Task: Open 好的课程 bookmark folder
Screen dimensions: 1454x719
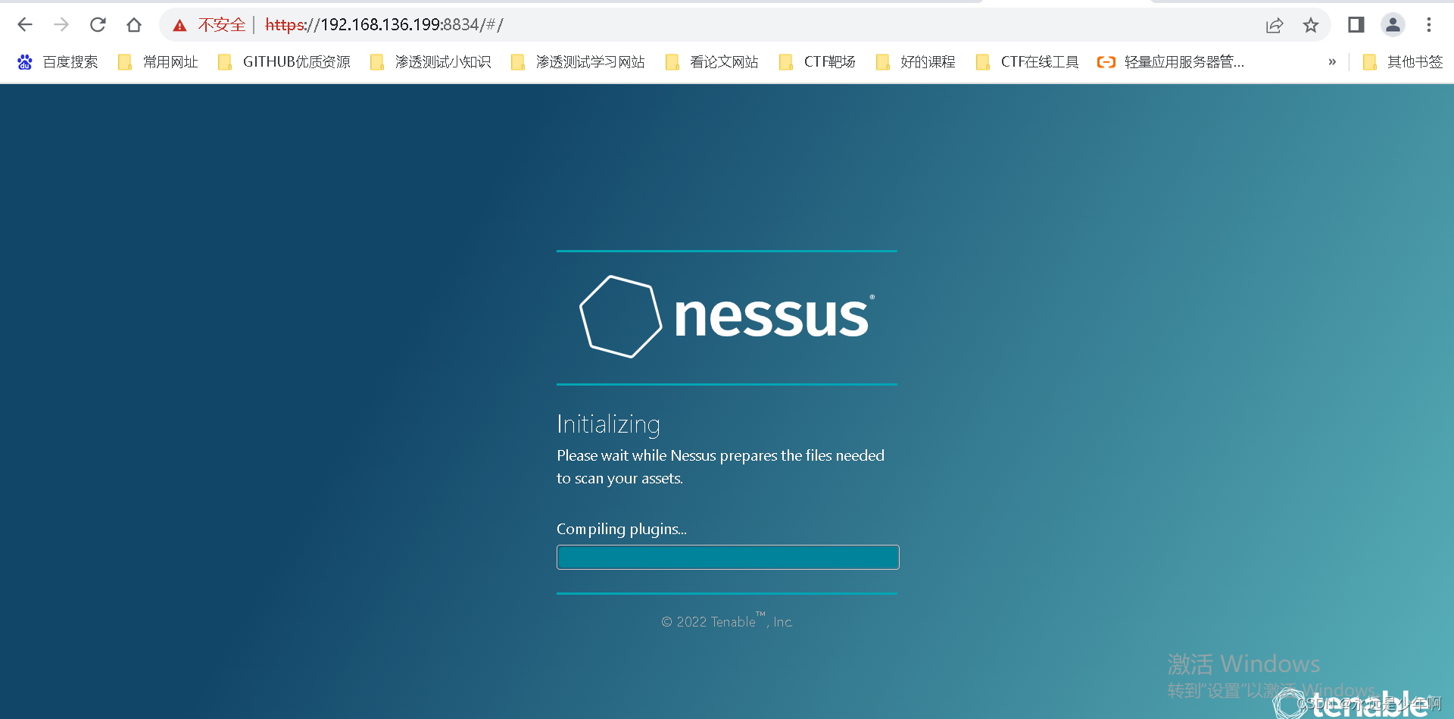Action: point(916,62)
